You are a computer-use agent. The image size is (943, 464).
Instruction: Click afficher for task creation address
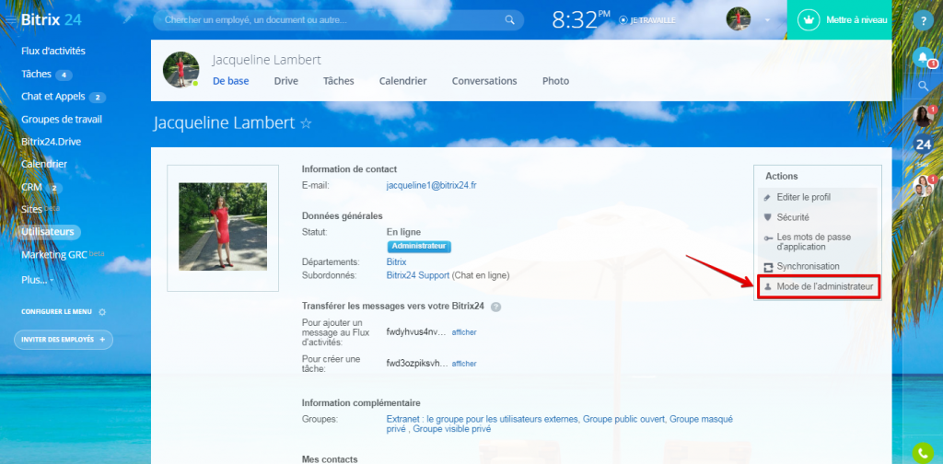pyautogui.click(x=464, y=364)
